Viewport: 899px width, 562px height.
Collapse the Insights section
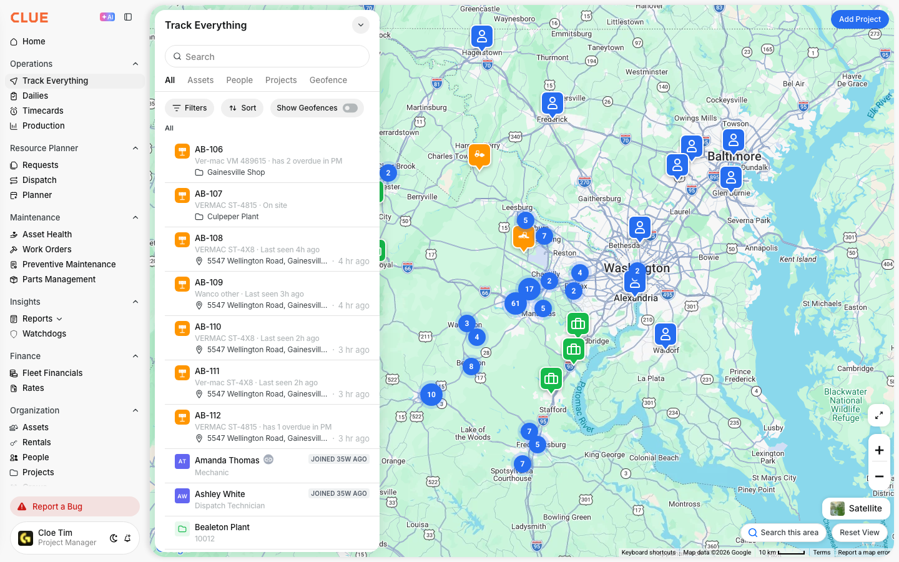[135, 302]
